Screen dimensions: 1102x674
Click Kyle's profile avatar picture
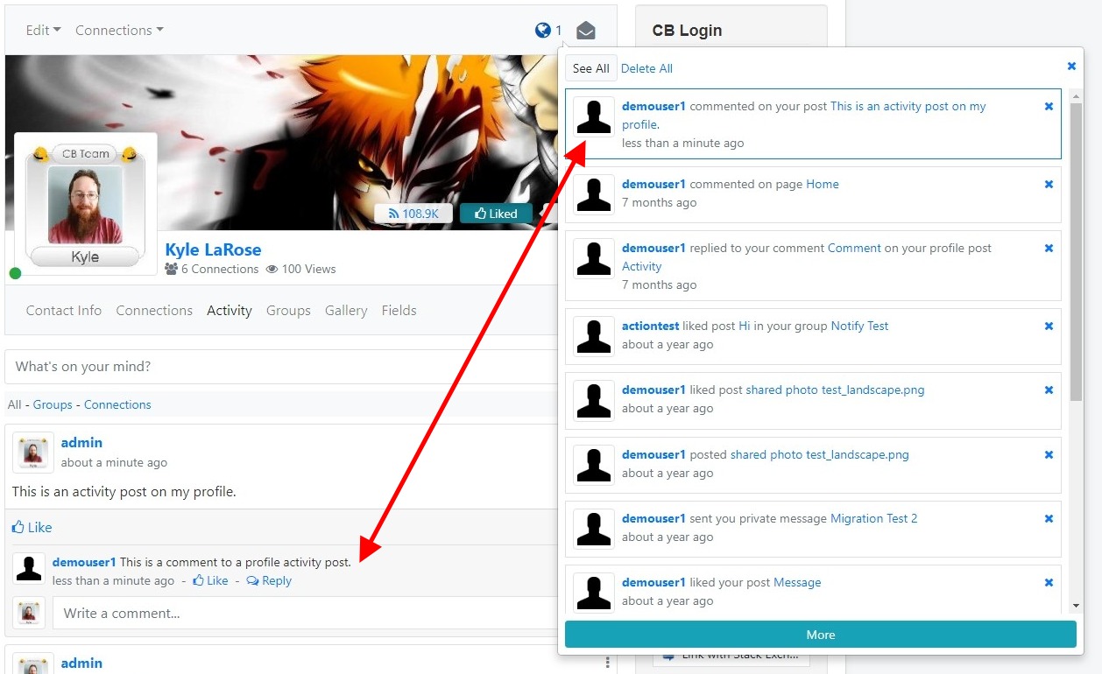point(85,205)
